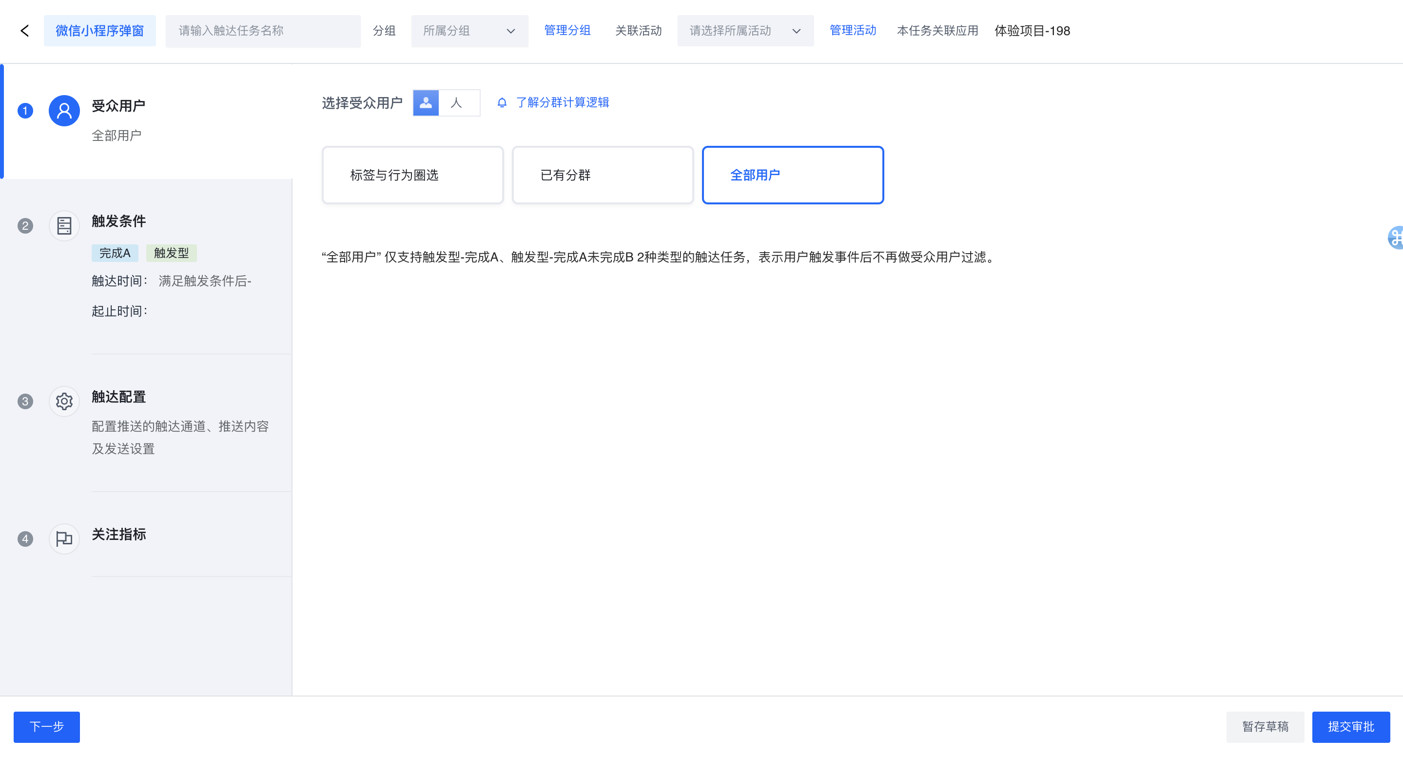The width and height of the screenshot is (1403, 757).
Task: Click the focus metrics flag icon
Action: tap(64, 539)
